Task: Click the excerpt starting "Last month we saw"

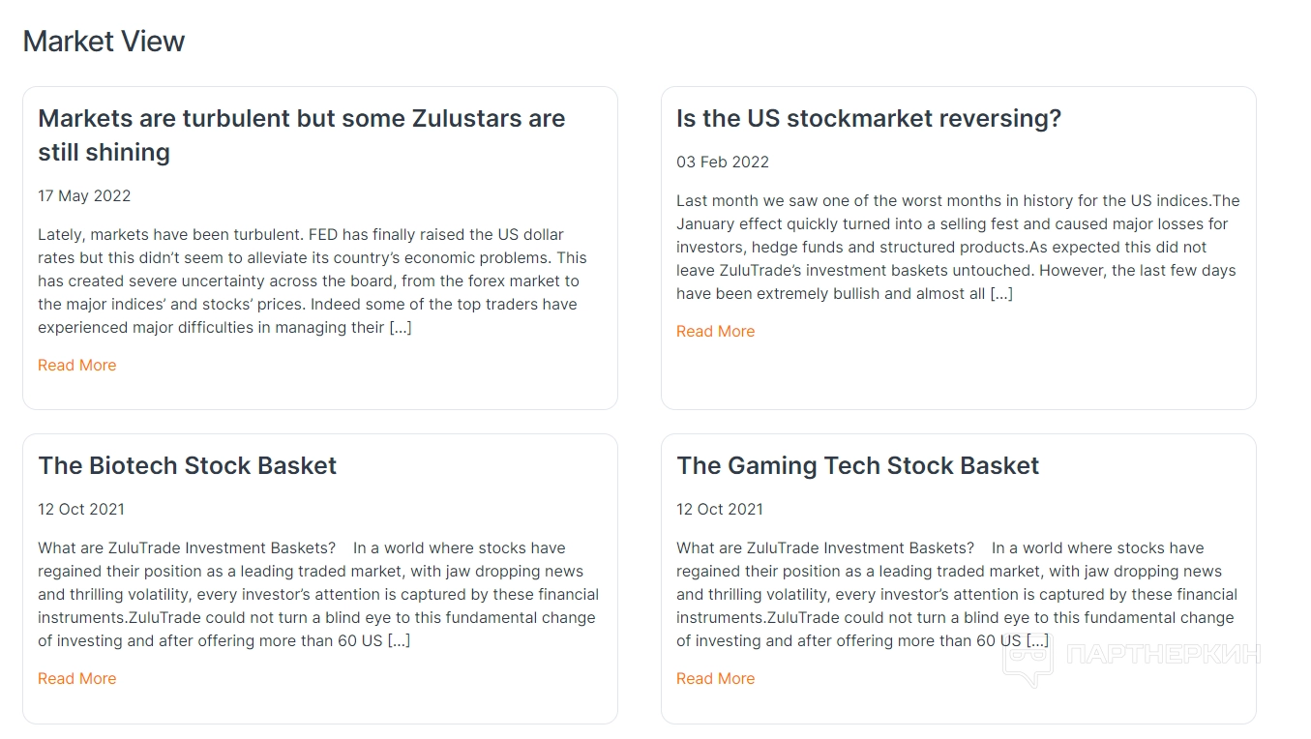Action: point(957,247)
